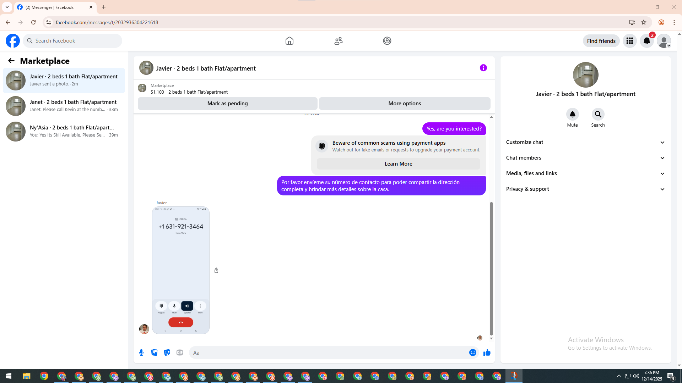Open the Ny'Asia apartment conversation
The image size is (682, 383).
click(x=64, y=131)
